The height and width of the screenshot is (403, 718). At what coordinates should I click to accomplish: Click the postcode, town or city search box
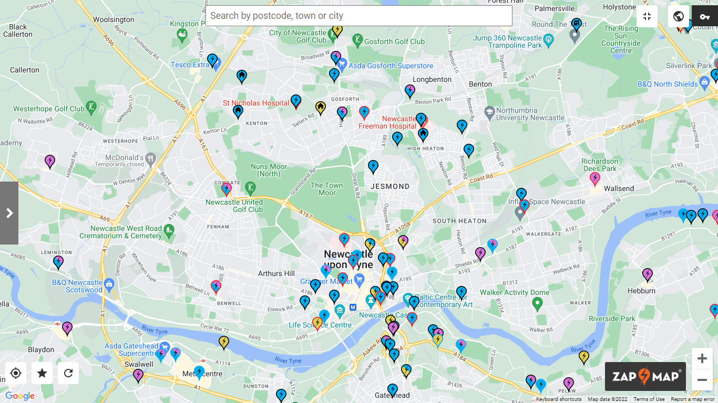click(358, 16)
